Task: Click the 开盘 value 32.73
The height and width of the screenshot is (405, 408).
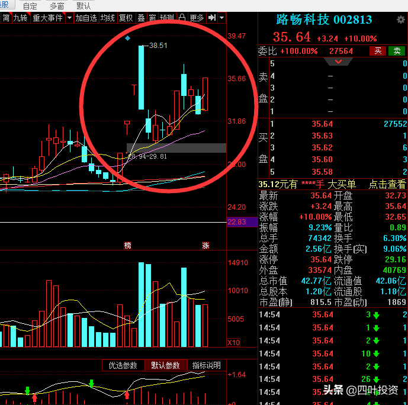Action: click(396, 195)
